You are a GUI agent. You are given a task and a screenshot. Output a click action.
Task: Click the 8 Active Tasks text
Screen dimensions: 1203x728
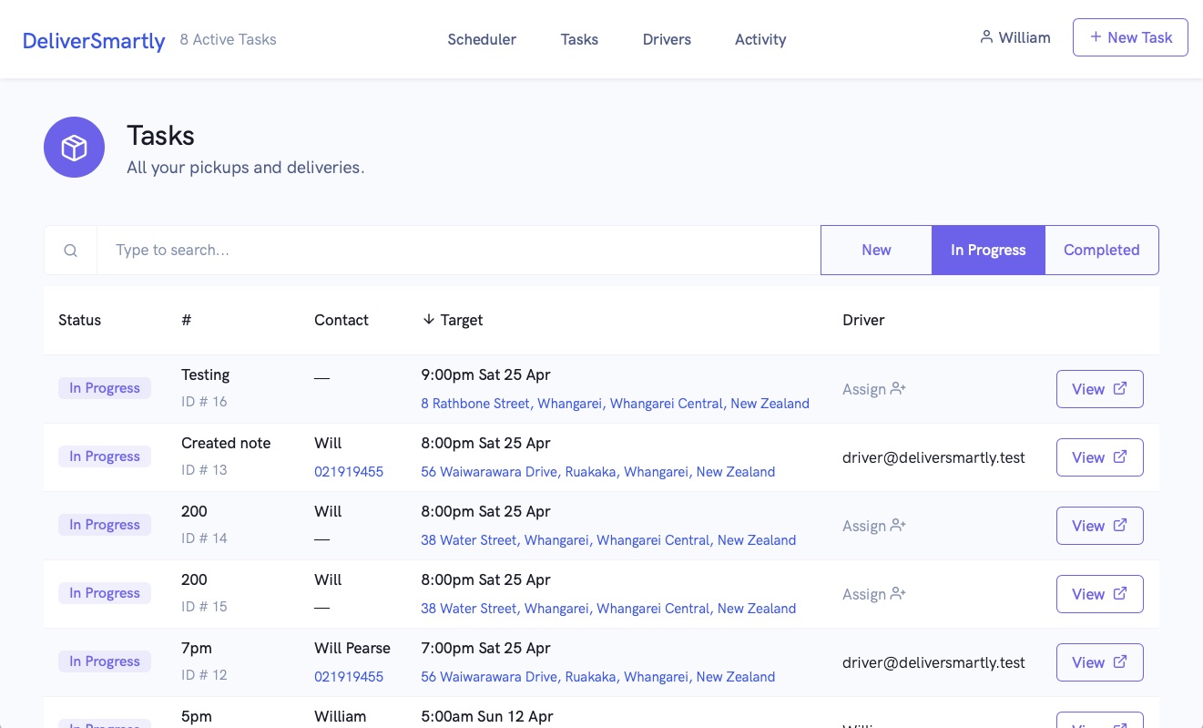click(x=229, y=39)
